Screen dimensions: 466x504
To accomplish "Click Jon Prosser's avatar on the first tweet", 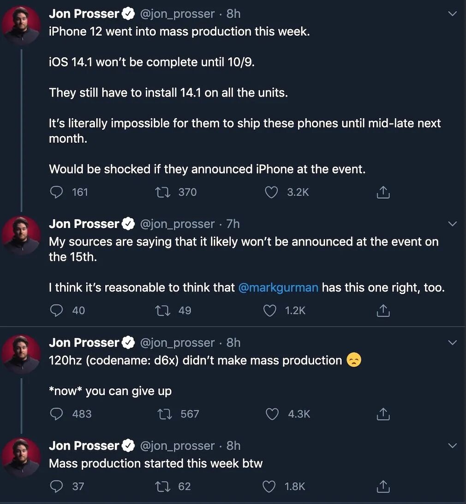I will (21, 26).
